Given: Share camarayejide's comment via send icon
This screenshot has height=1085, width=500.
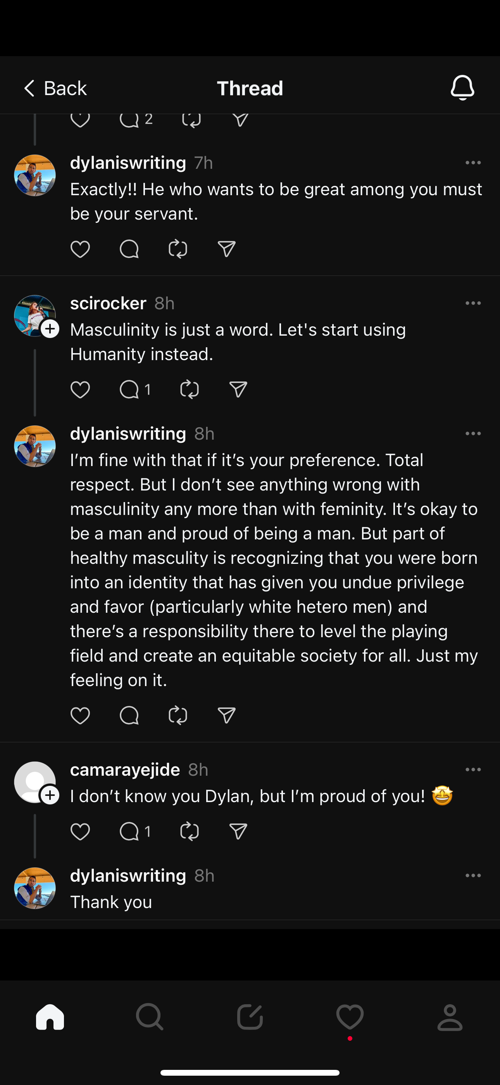Looking at the screenshot, I should 238,832.
